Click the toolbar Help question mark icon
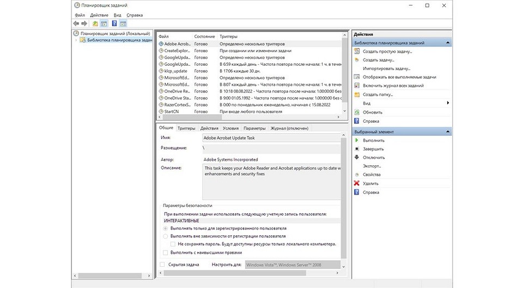 [114, 24]
